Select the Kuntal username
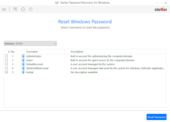170x122 pixels. tap(30, 72)
